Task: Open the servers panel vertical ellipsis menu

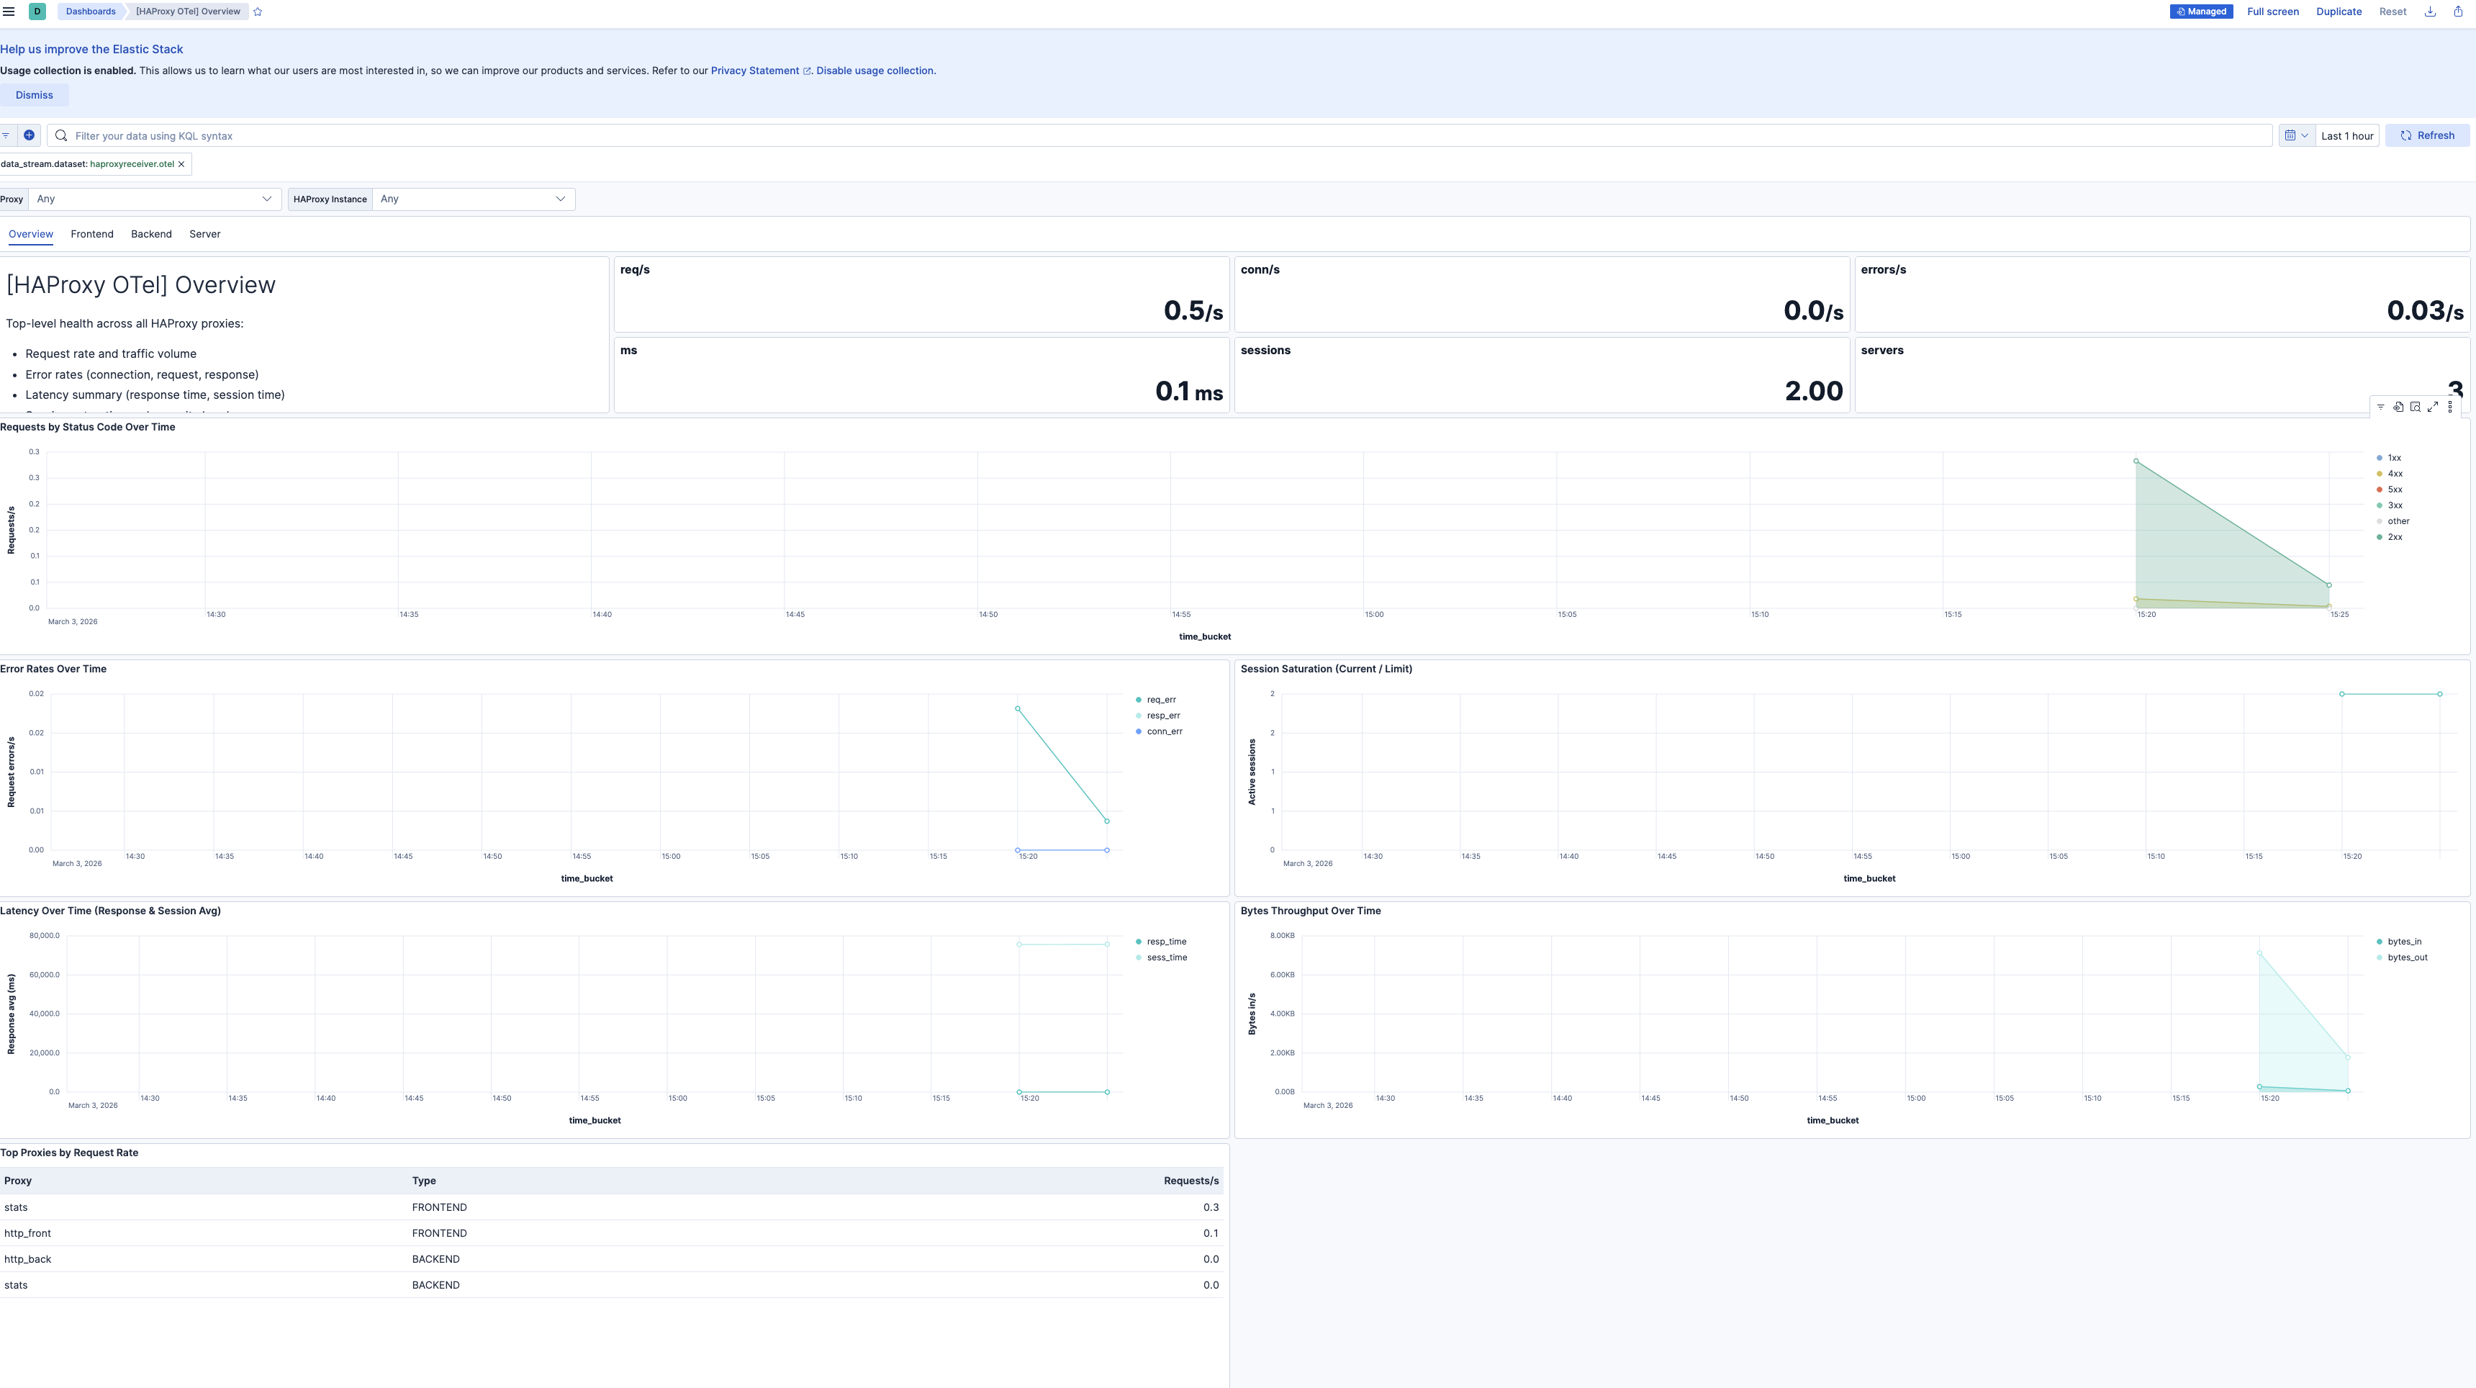Action: coord(2449,407)
